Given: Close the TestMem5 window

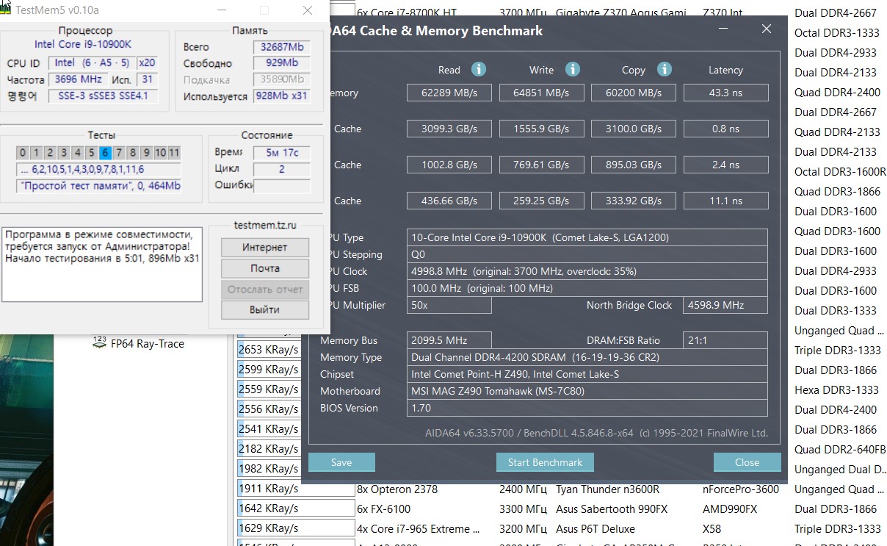Looking at the screenshot, I should [308, 10].
